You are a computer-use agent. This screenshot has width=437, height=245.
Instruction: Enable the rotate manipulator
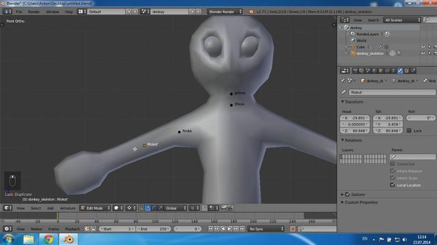(154, 208)
